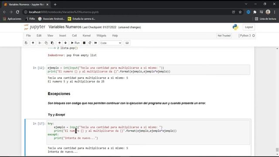Click the except: line in the selected cell

[53, 134]
